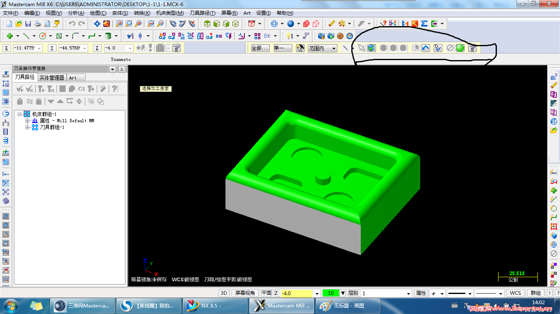Click the wireframe globe icon

[x=274, y=24]
